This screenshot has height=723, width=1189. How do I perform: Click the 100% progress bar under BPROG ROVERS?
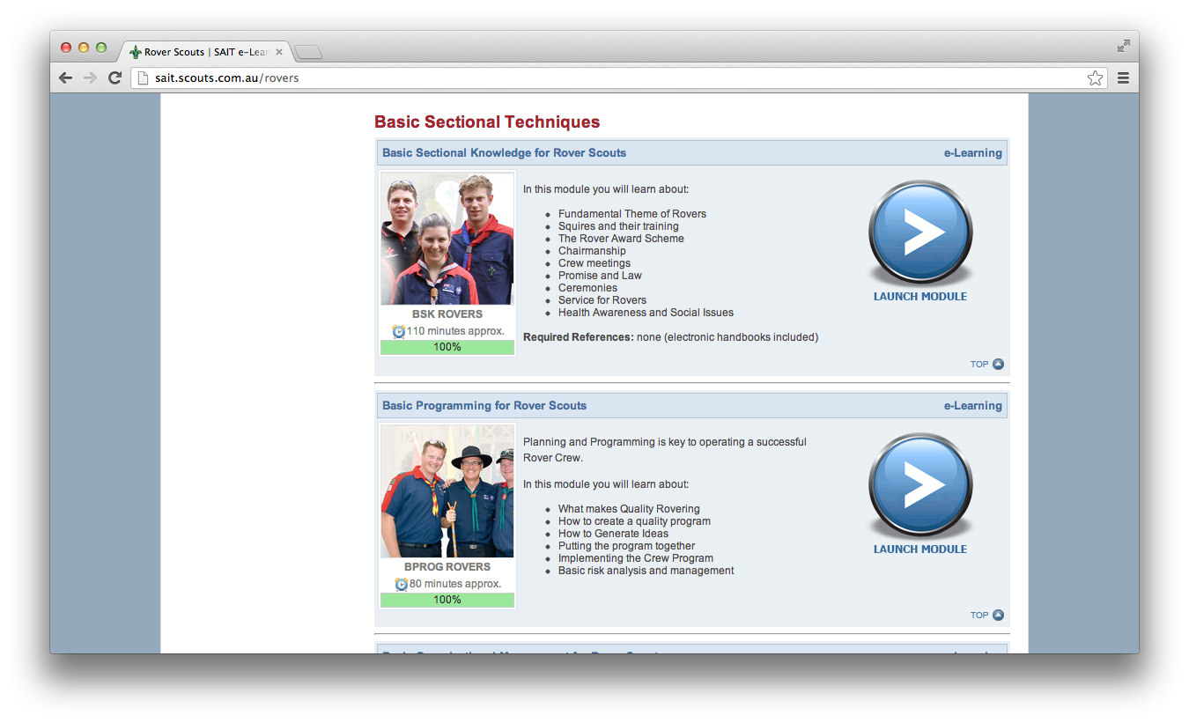pyautogui.click(x=447, y=600)
